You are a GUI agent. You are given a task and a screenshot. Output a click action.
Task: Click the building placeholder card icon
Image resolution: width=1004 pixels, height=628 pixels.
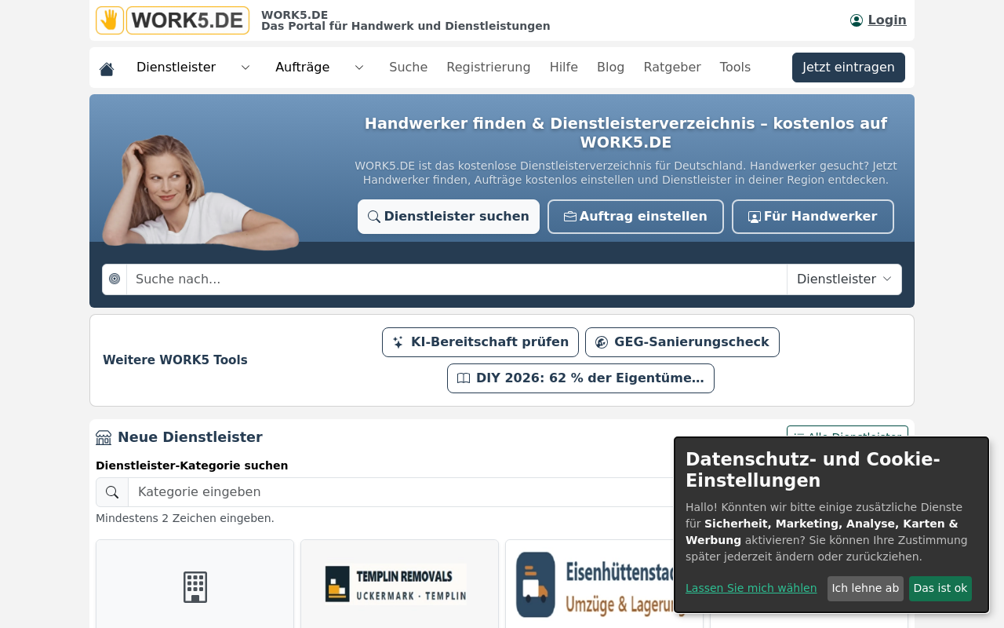195,586
